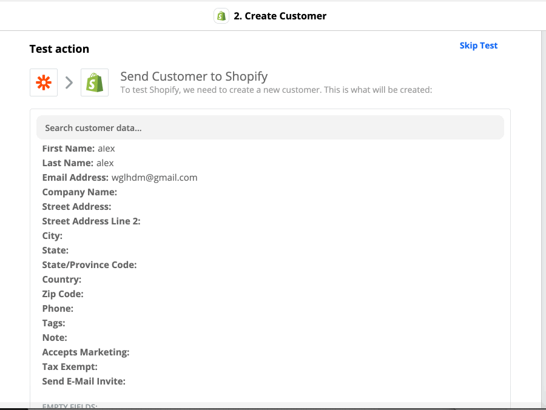Viewport: 546px width, 410px height.
Task: Click the 'State:' label
Action: point(55,250)
